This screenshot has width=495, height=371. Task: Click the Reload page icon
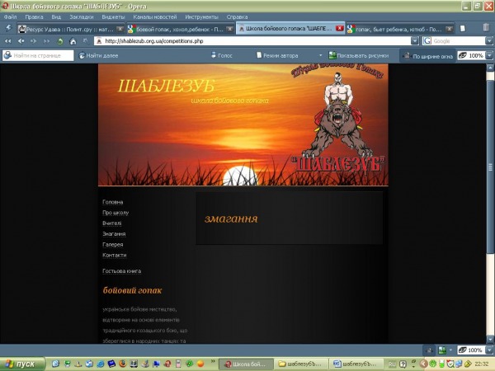pos(60,40)
